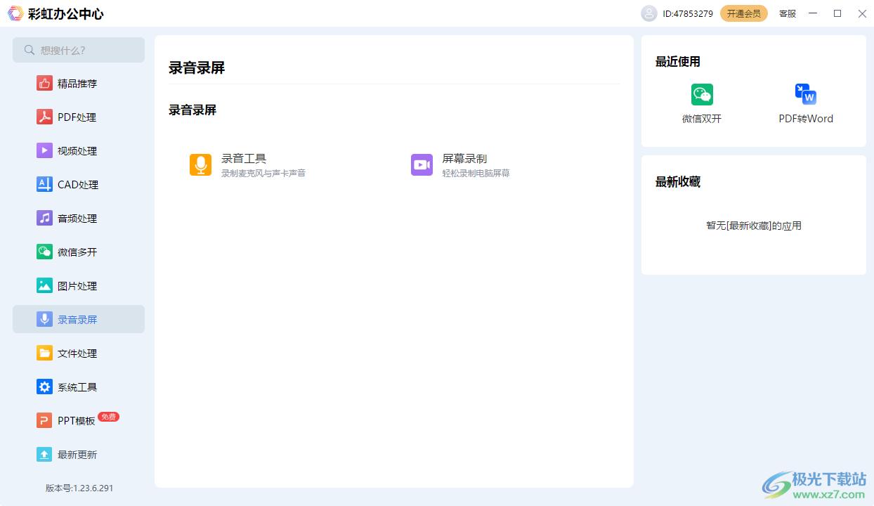Switch to 图片处理 in sidebar
The height and width of the screenshot is (506, 874).
coord(77,286)
